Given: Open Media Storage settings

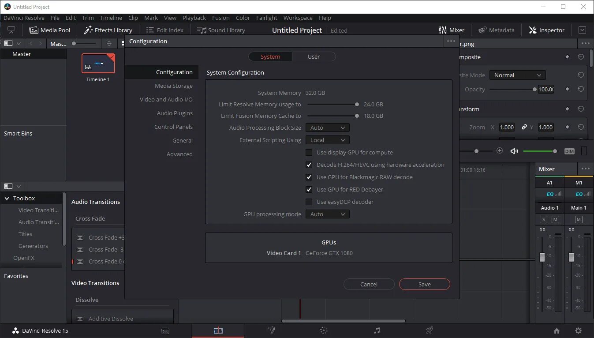Looking at the screenshot, I should tap(174, 86).
